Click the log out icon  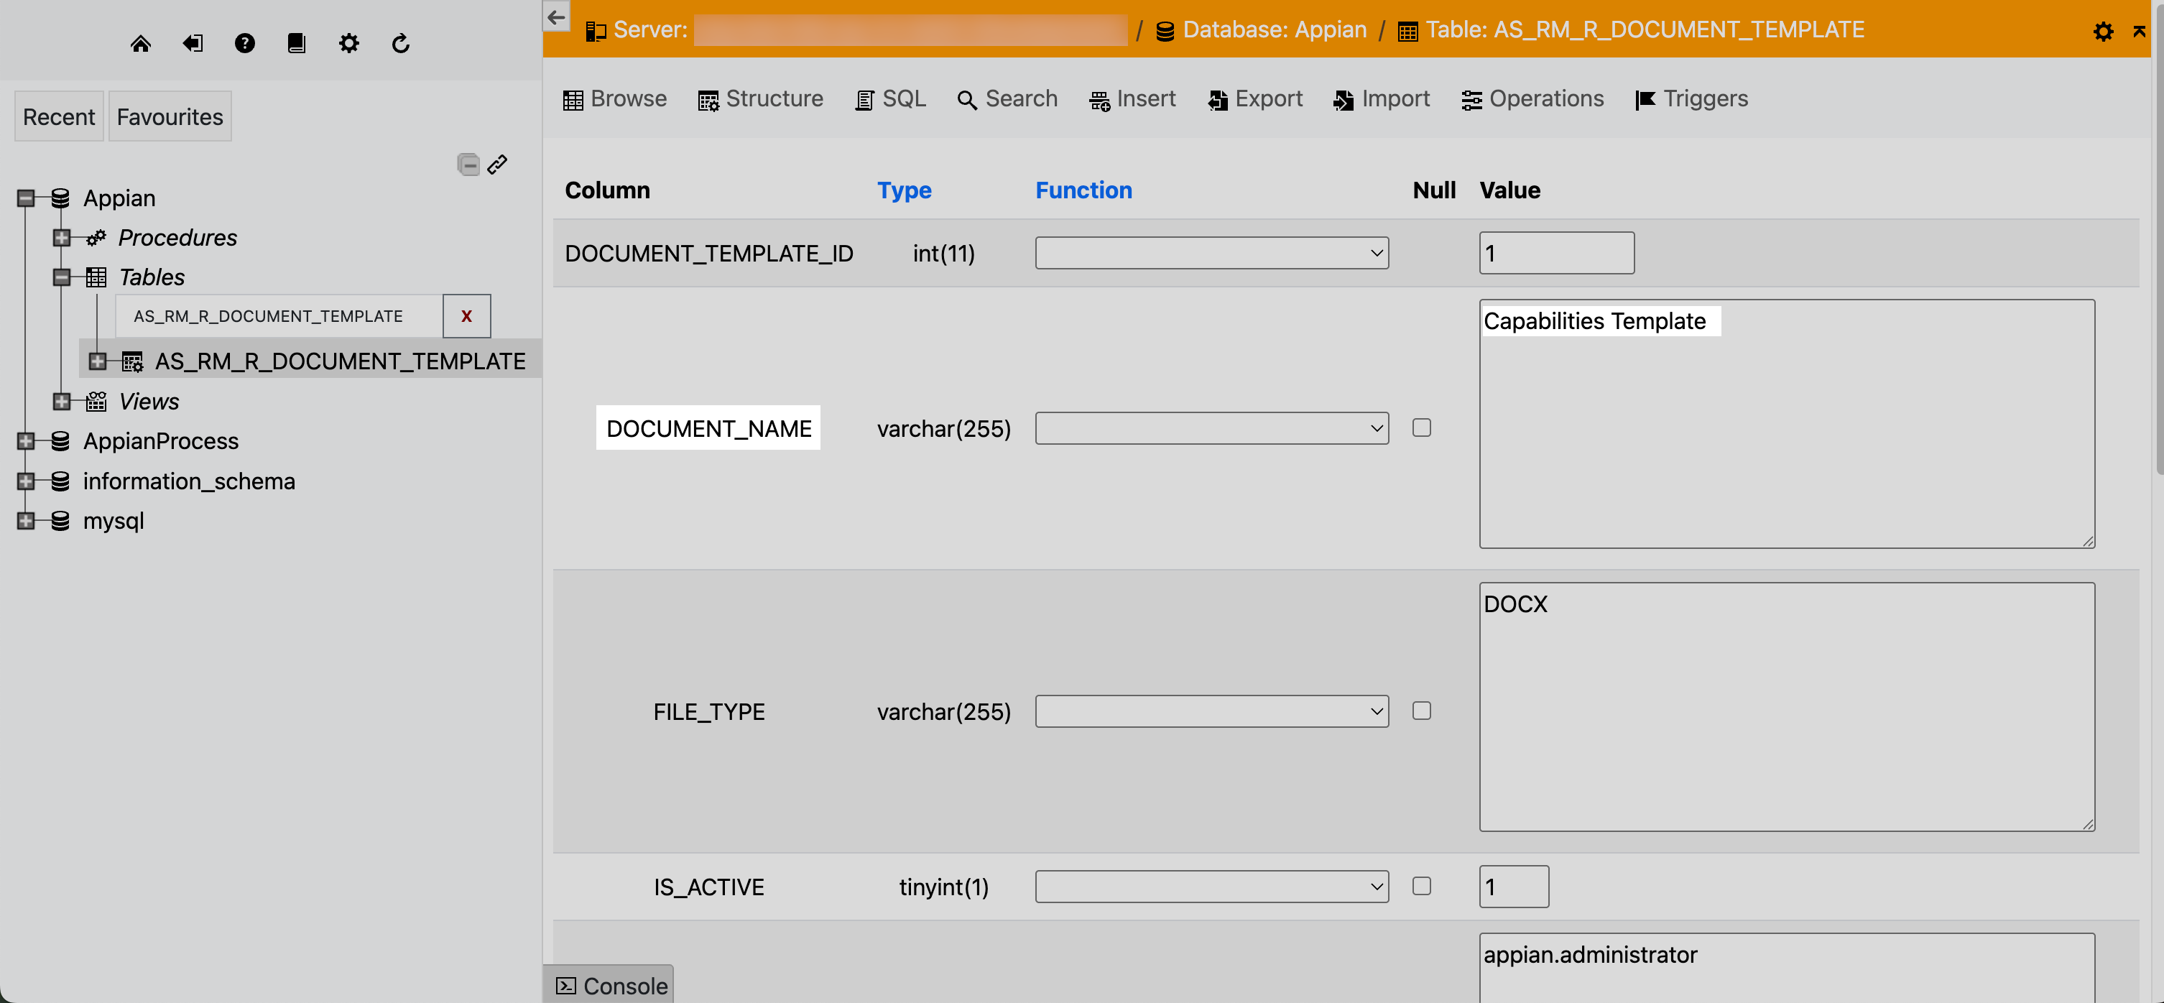coord(193,44)
